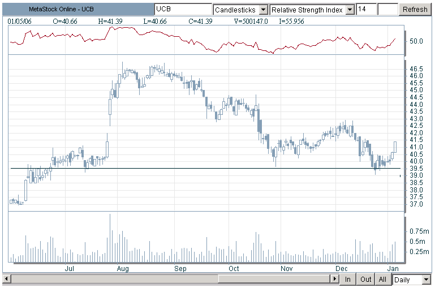Screen dimensions: 435x288
Task: Click the horizontal support line at 39.5
Action: (x=205, y=169)
